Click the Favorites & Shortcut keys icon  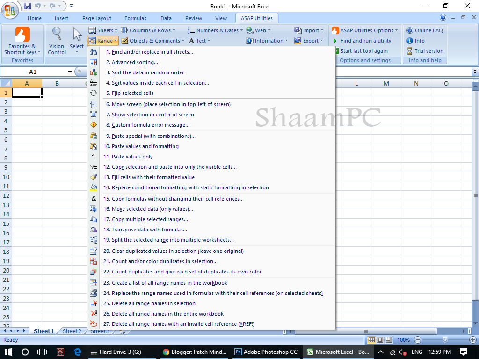(22, 34)
